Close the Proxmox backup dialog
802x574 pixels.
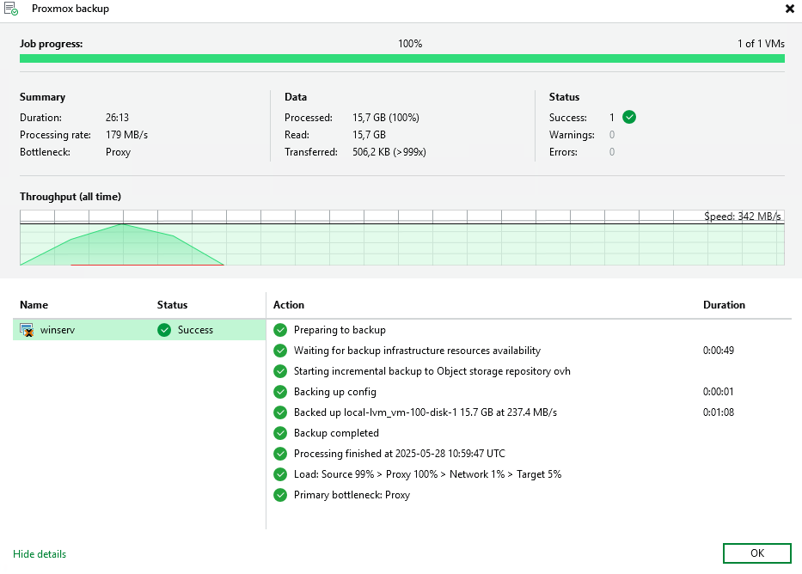790,9
